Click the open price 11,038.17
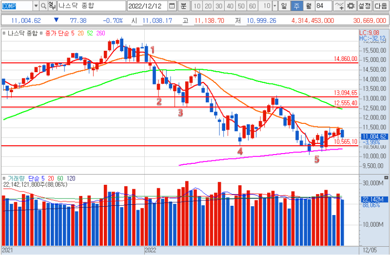This screenshot has height=255, width=390. coord(157,20)
